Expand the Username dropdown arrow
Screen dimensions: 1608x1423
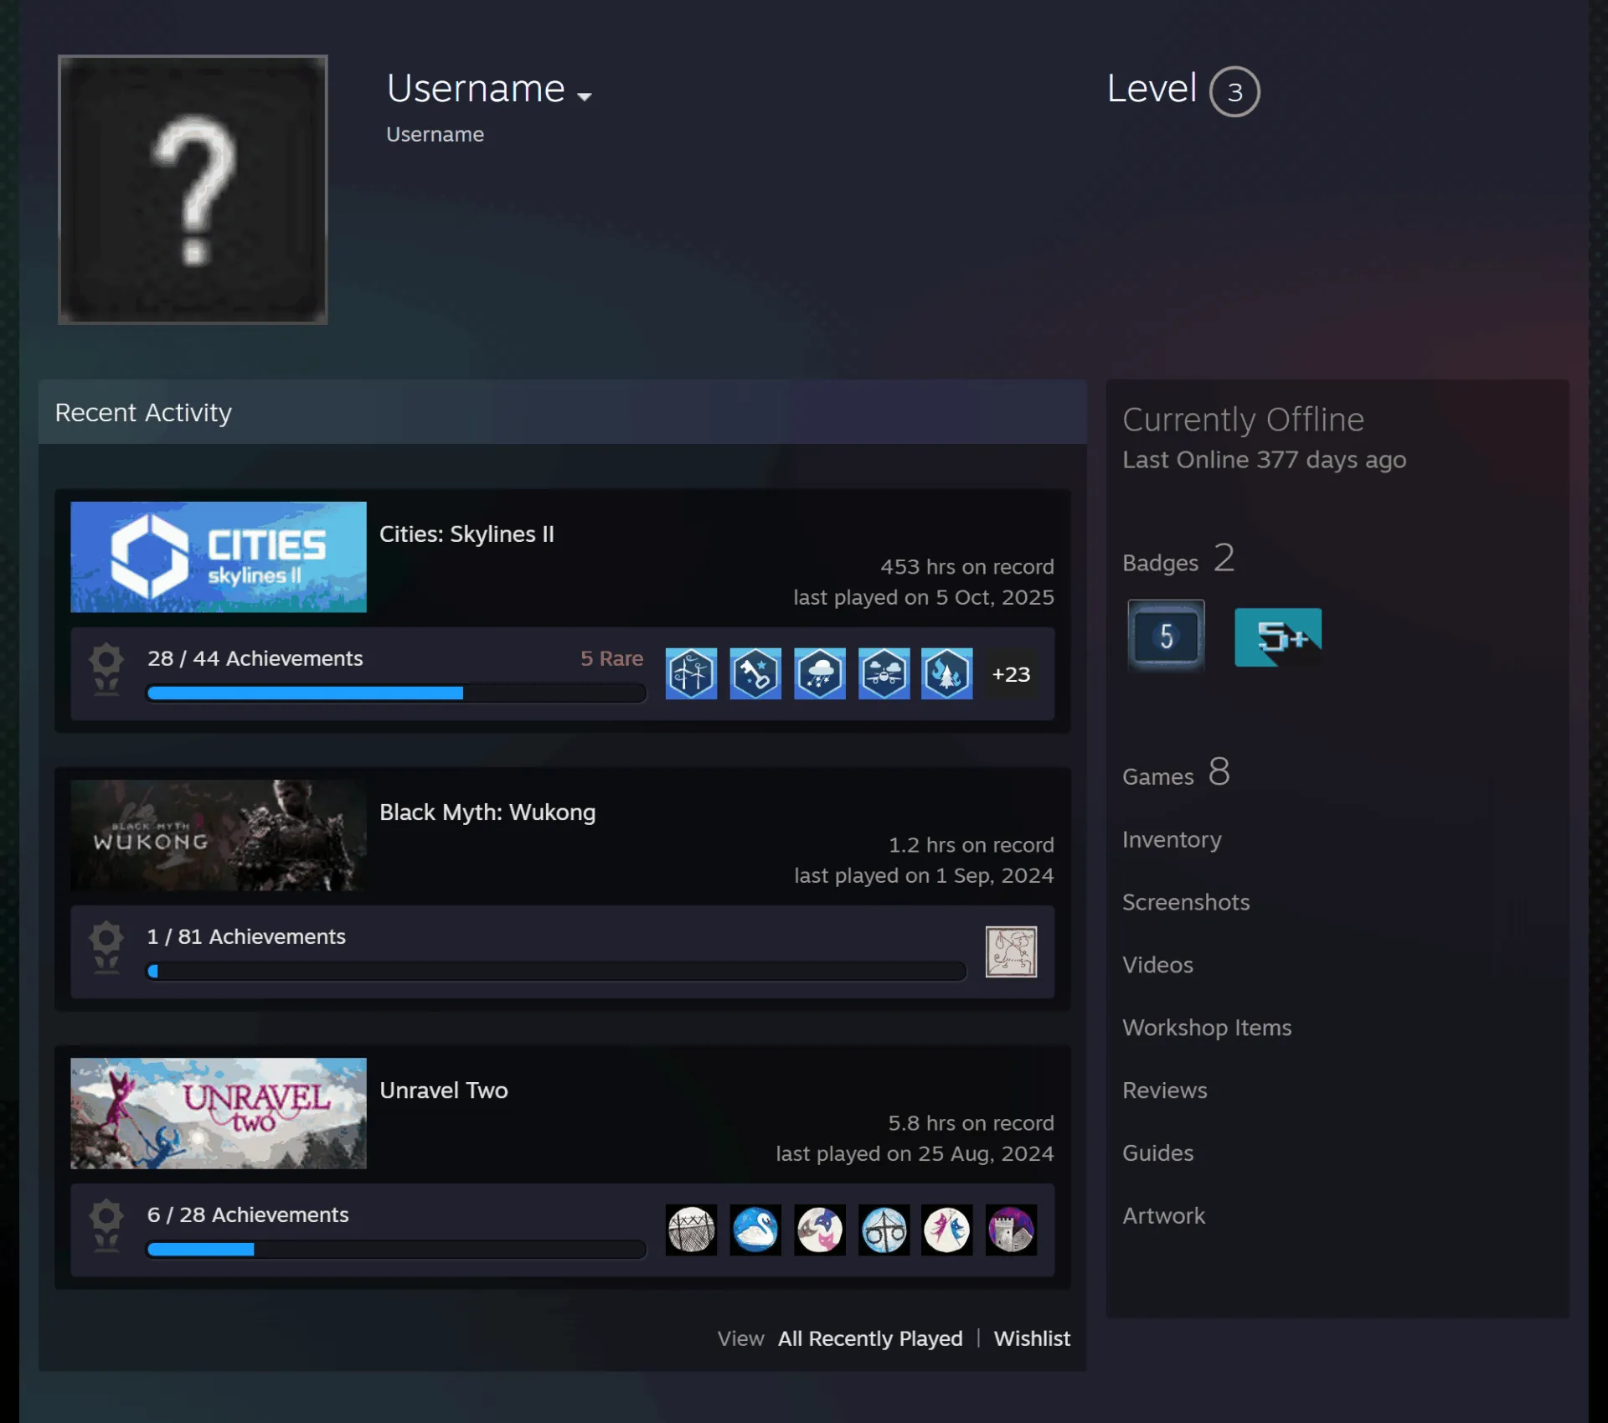[x=585, y=96]
